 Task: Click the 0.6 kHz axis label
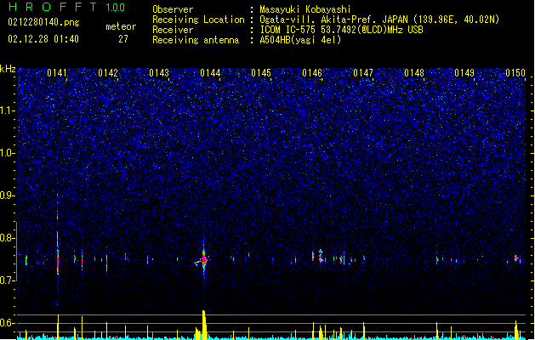tap(8, 323)
